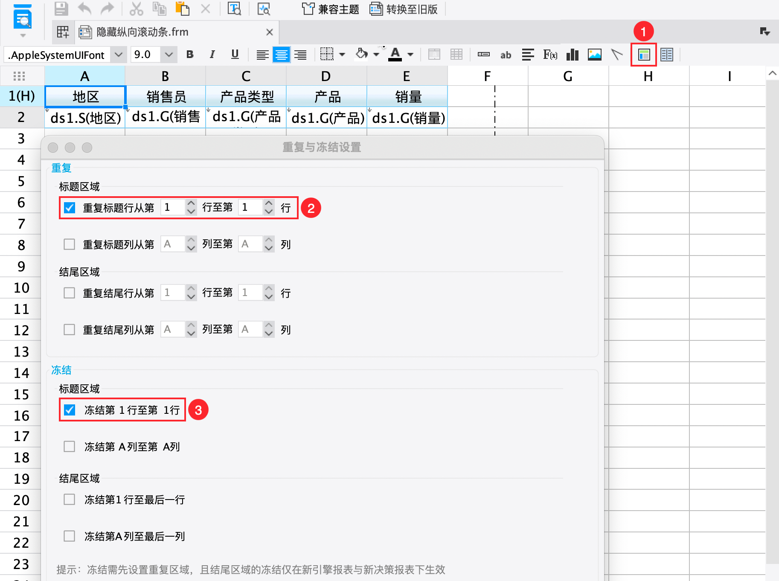
Task: Open the repeat and freeze settings icon
Action: pyautogui.click(x=644, y=55)
